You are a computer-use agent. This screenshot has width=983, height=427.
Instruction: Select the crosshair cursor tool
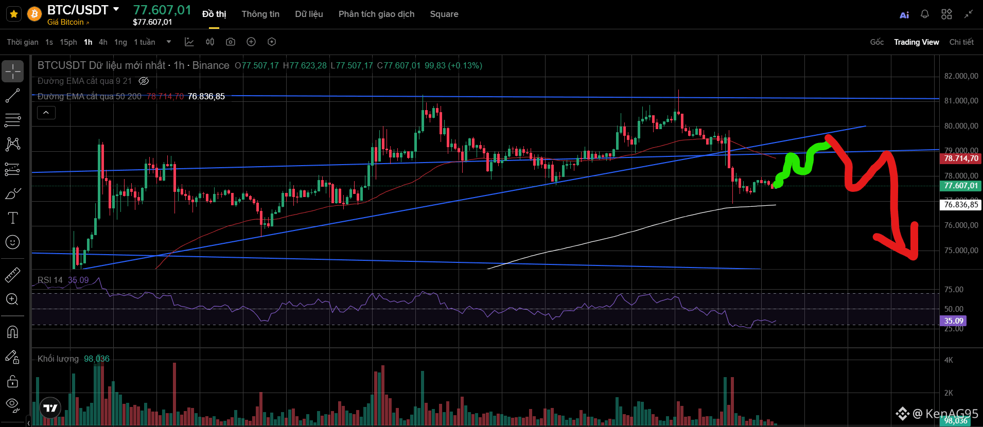pyautogui.click(x=13, y=71)
